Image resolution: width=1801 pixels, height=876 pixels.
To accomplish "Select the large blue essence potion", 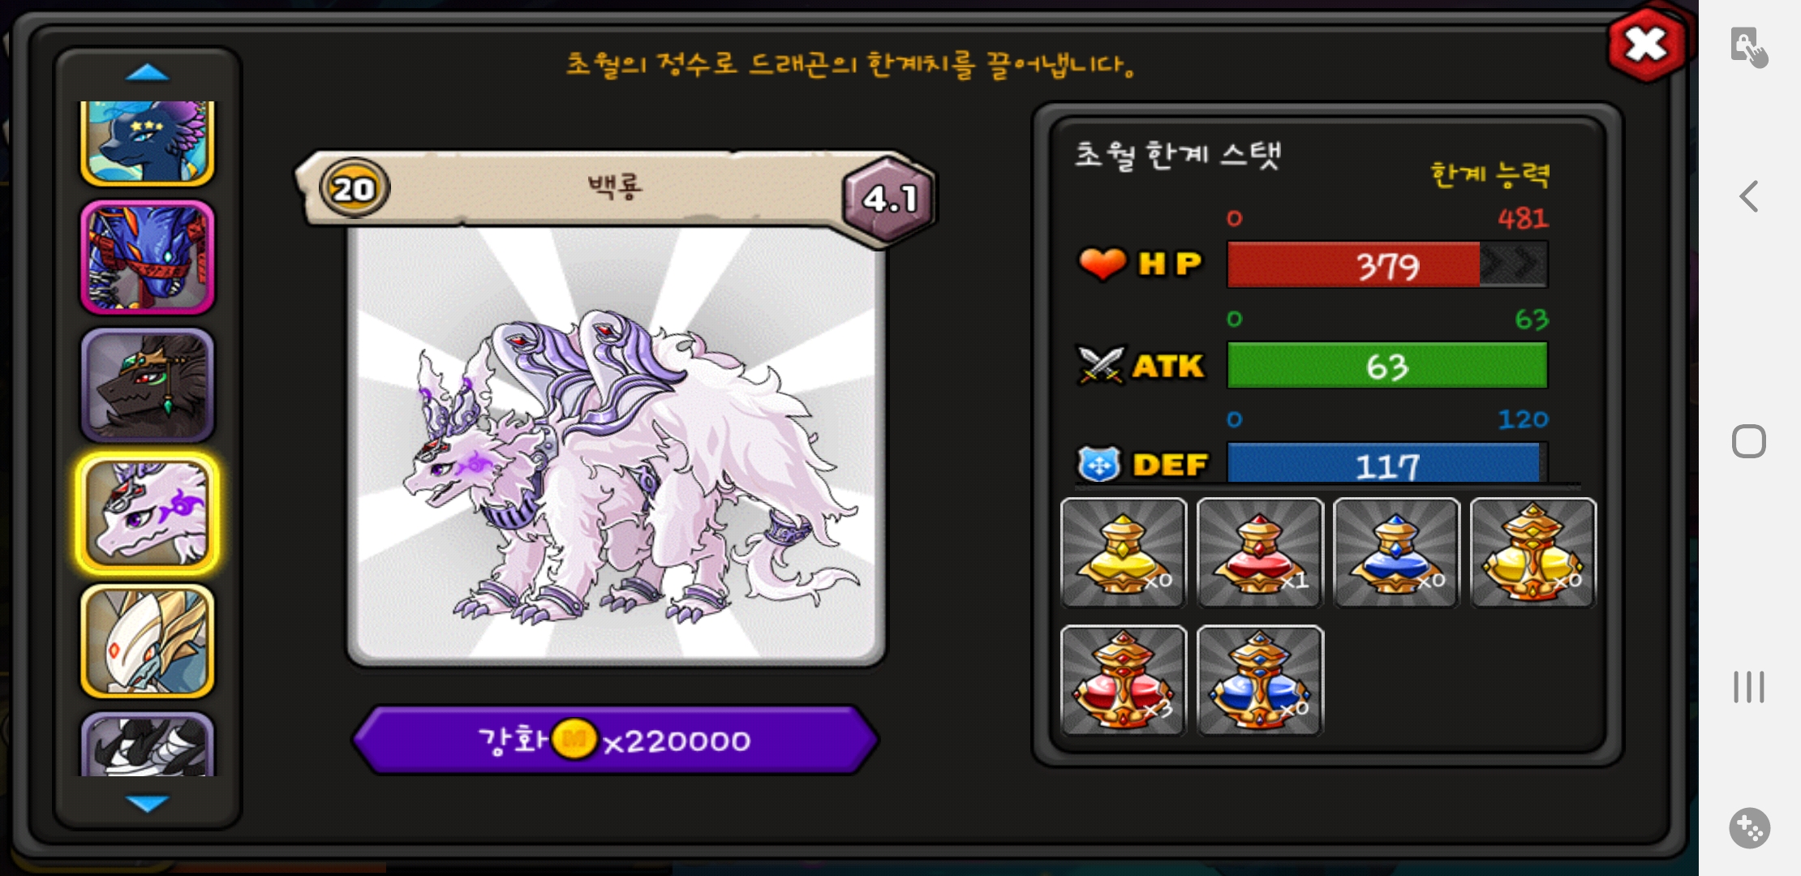I will [1260, 681].
